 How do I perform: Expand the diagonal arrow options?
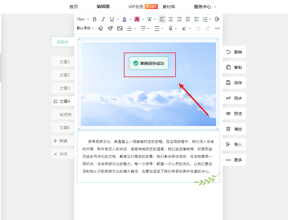click(x=190, y=29)
